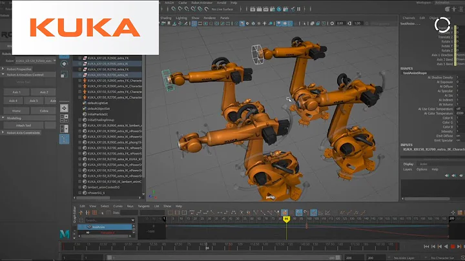465x261 pixels.
Task: Click the playback range slider bar
Action: click(224, 258)
